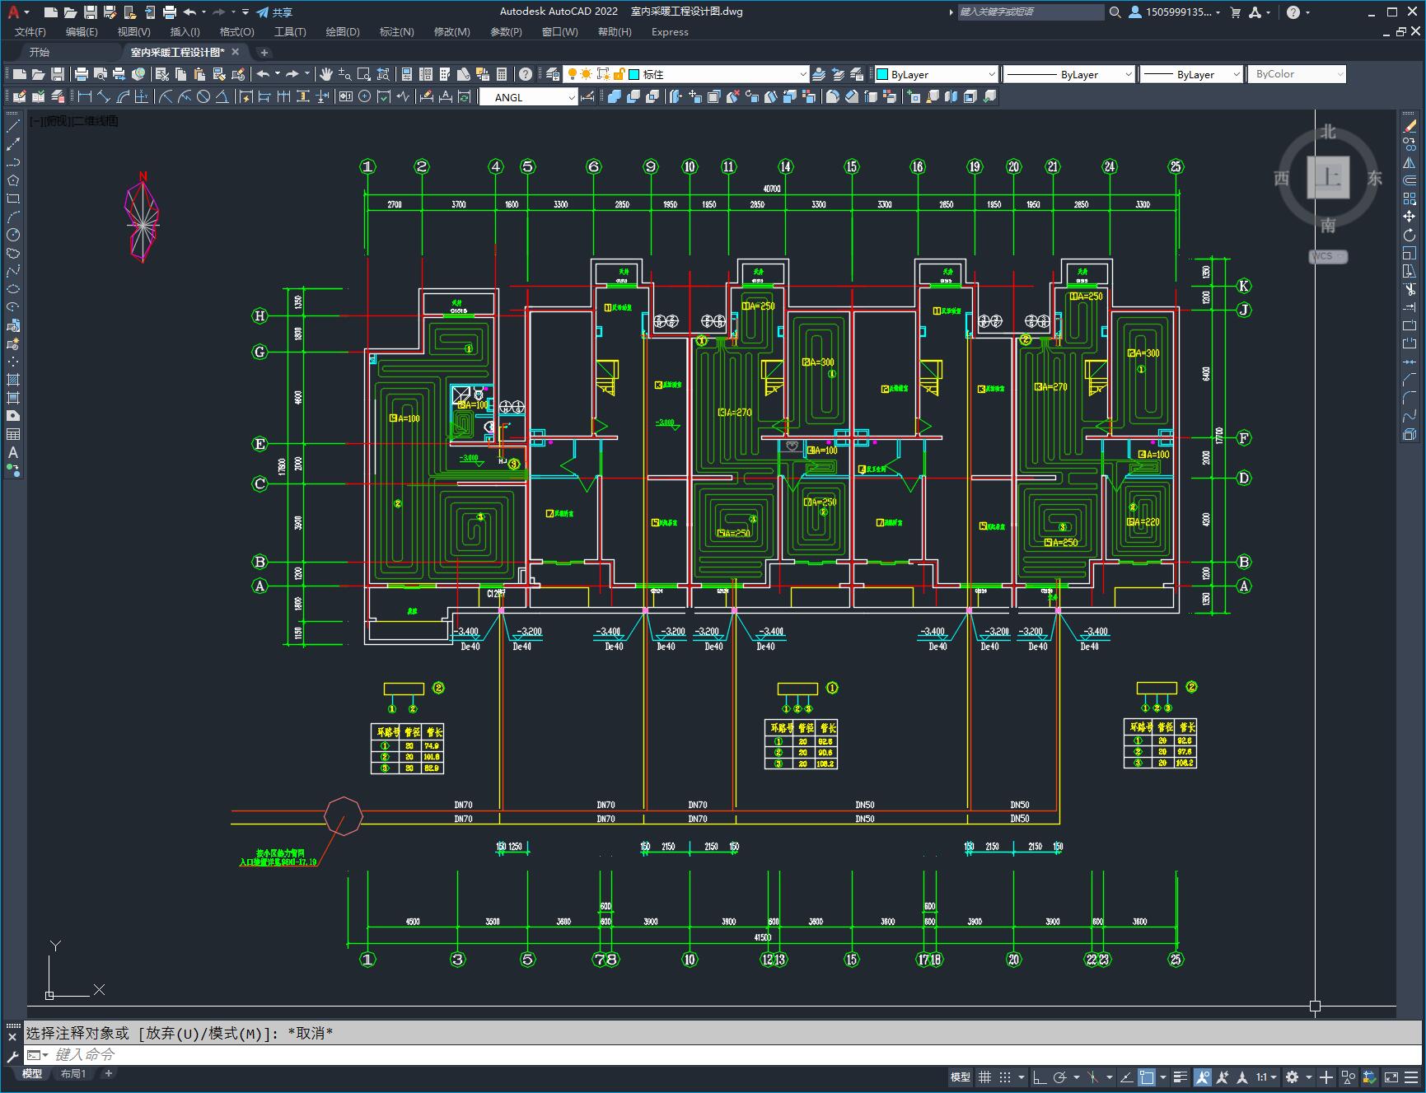Switch to the 布局1 layout tab
Screen dimensions: 1426x1093
(73, 1073)
